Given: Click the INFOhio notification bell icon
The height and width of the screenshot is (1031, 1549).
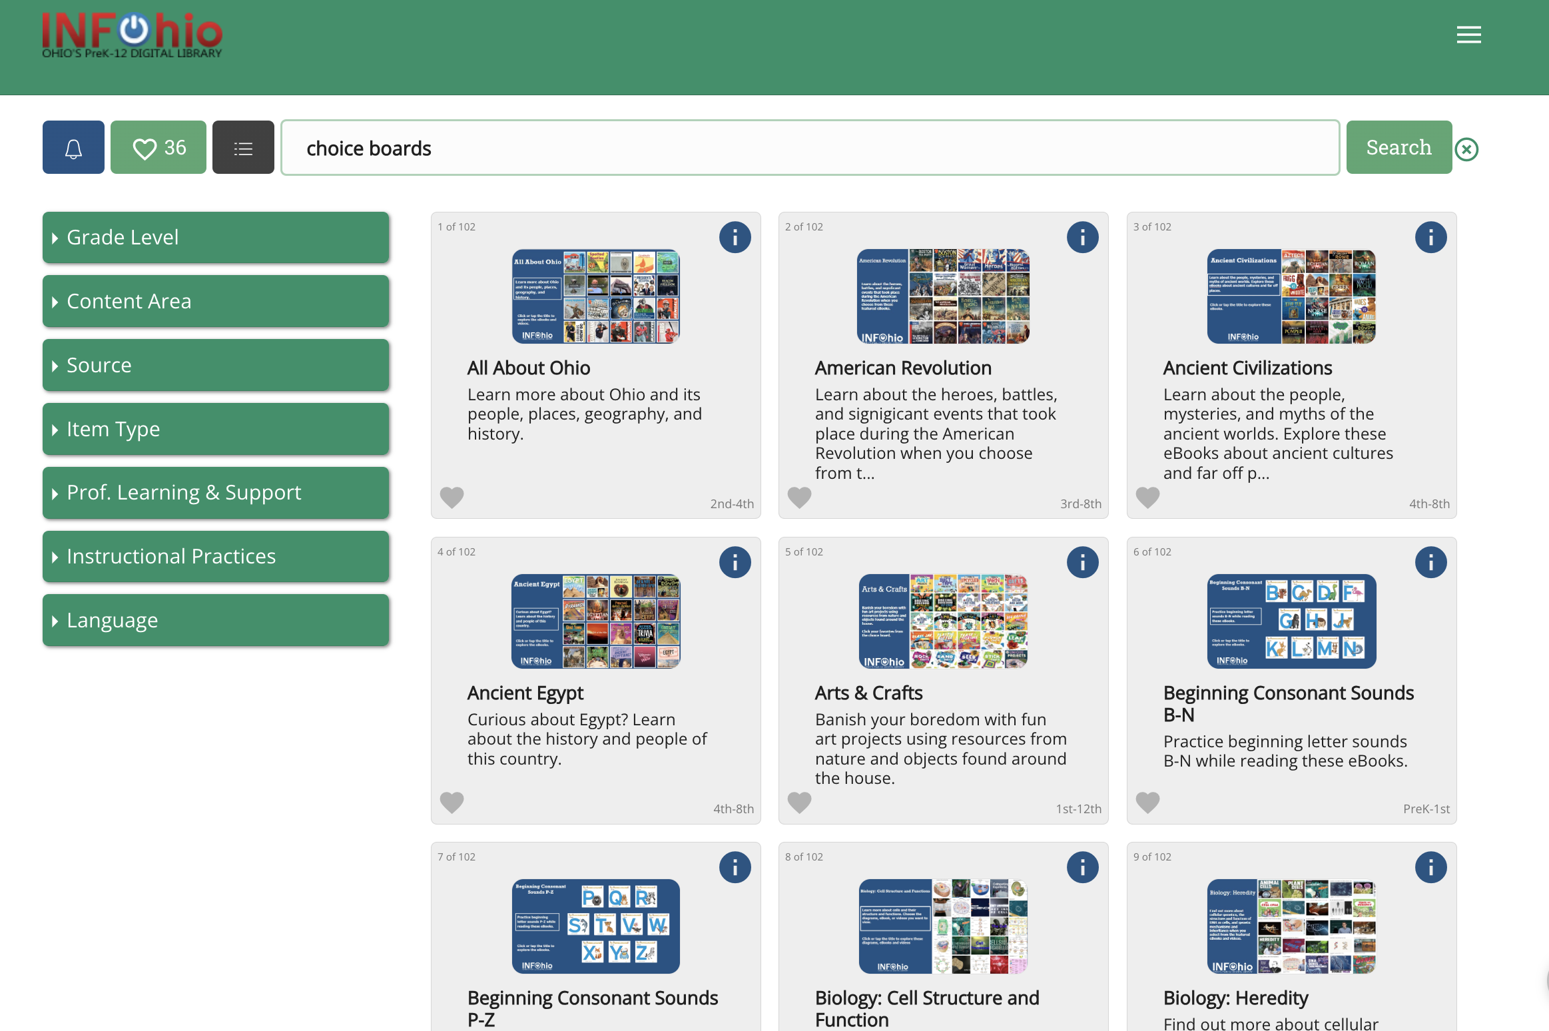Looking at the screenshot, I should 74,147.
